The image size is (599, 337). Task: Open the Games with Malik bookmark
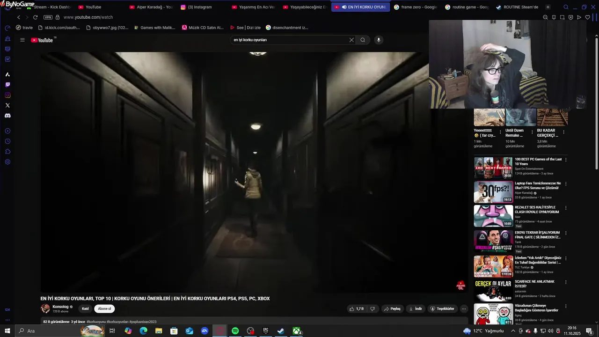pos(154,28)
